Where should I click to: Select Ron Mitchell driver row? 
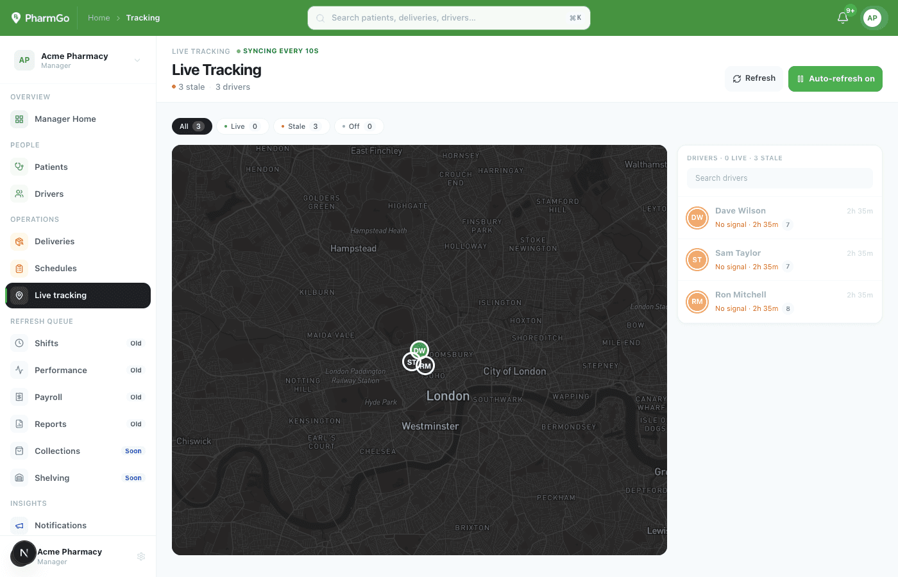click(x=780, y=301)
